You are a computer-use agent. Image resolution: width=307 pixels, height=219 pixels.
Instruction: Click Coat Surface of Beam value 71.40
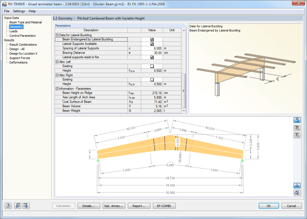(152, 102)
